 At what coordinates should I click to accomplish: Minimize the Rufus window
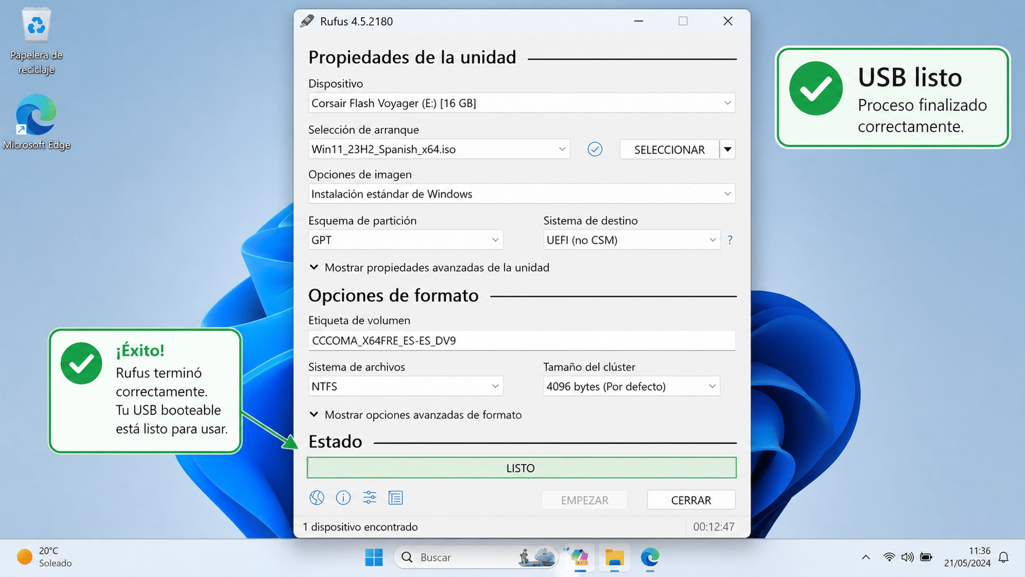tap(638, 21)
